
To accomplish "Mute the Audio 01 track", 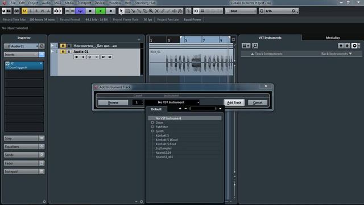I will (x=63, y=52).
